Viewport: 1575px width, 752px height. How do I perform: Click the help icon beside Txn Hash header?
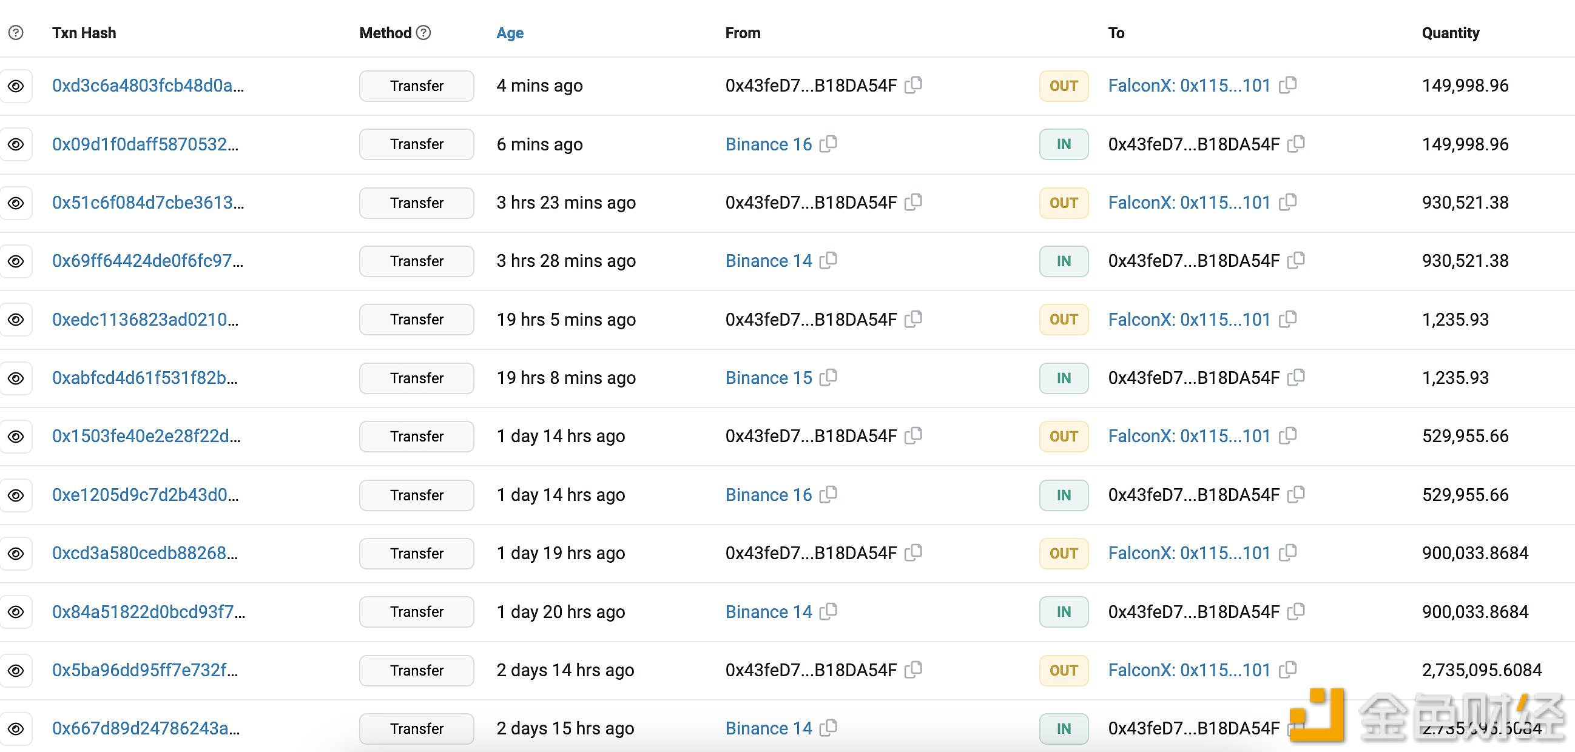pyautogui.click(x=16, y=33)
